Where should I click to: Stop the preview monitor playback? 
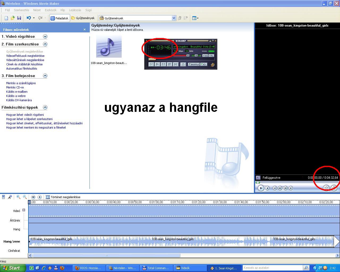click(267, 188)
